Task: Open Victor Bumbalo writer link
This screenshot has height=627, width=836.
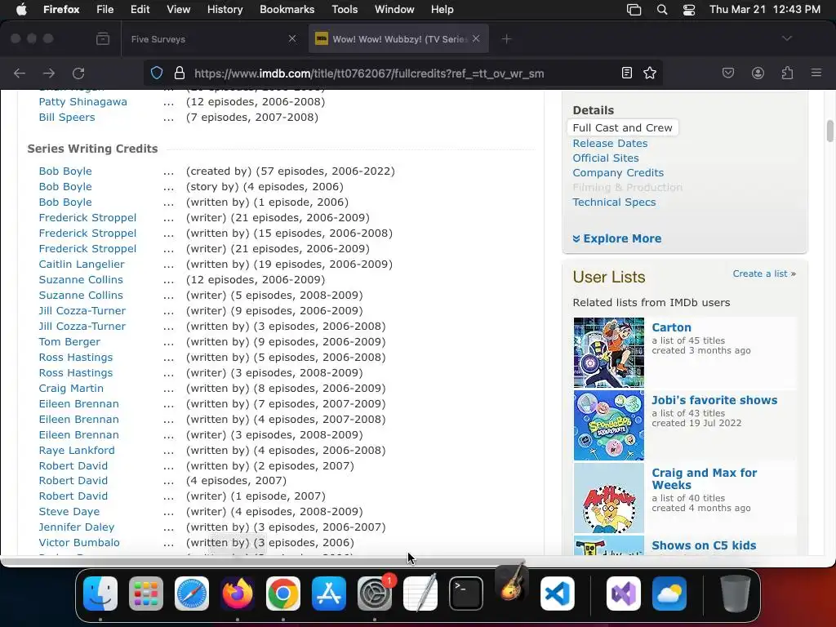Action: (79, 543)
